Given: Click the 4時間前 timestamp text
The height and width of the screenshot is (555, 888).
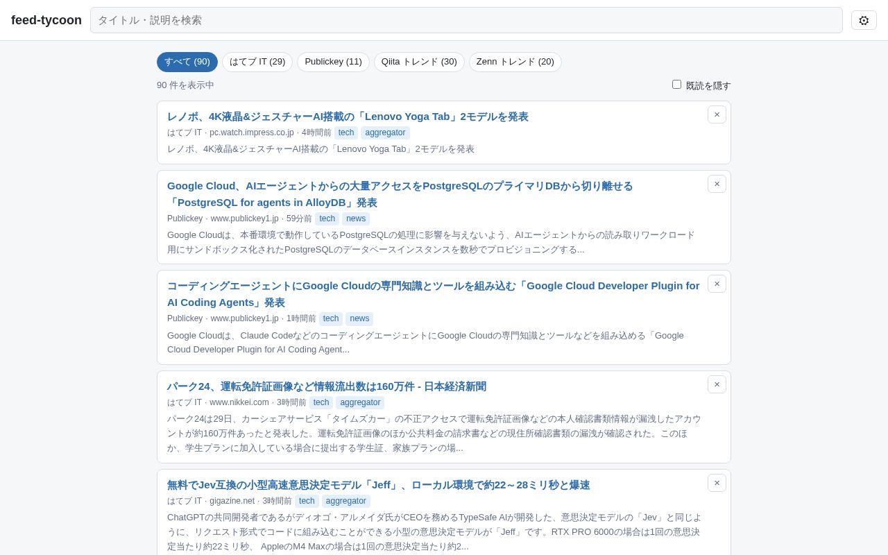Looking at the screenshot, I should 316,133.
